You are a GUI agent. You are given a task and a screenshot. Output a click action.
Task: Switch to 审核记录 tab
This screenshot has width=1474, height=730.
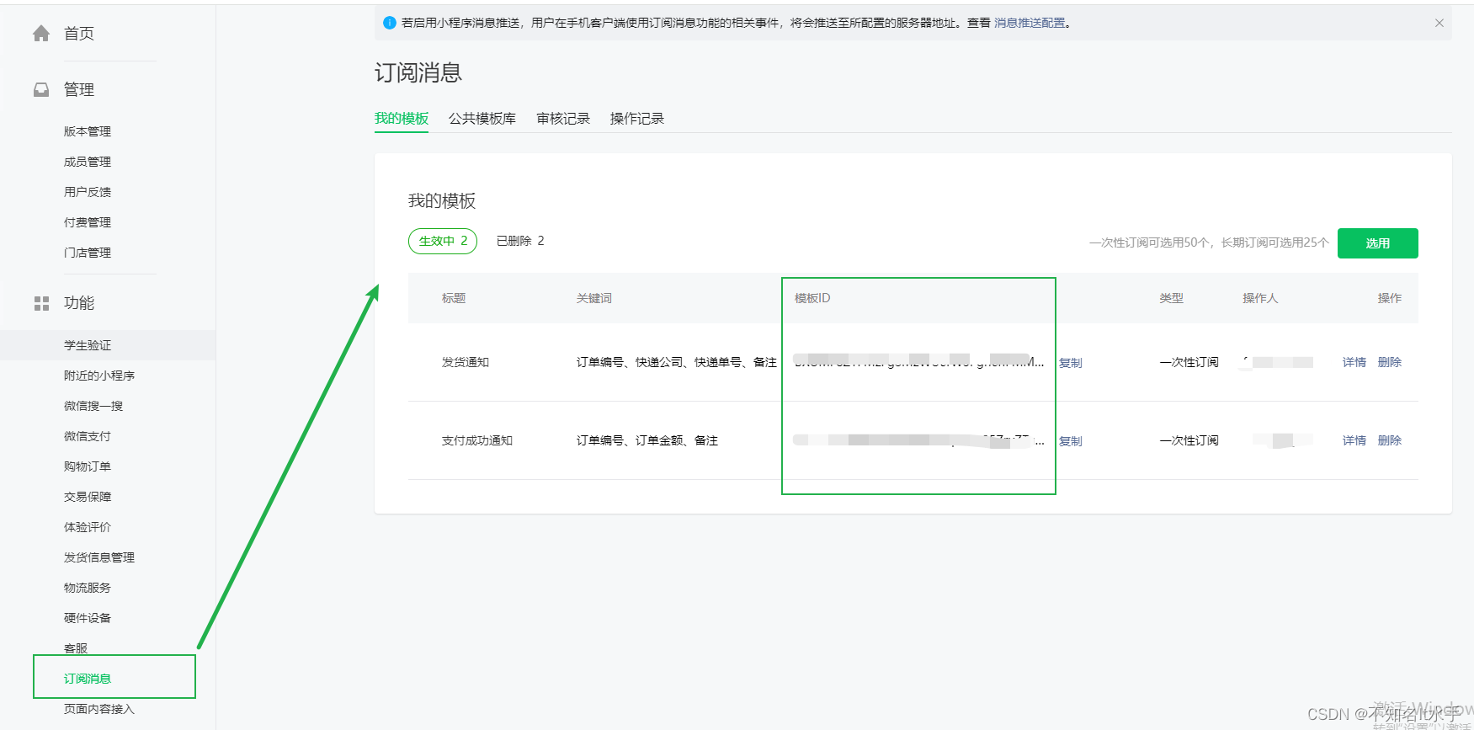pos(563,119)
